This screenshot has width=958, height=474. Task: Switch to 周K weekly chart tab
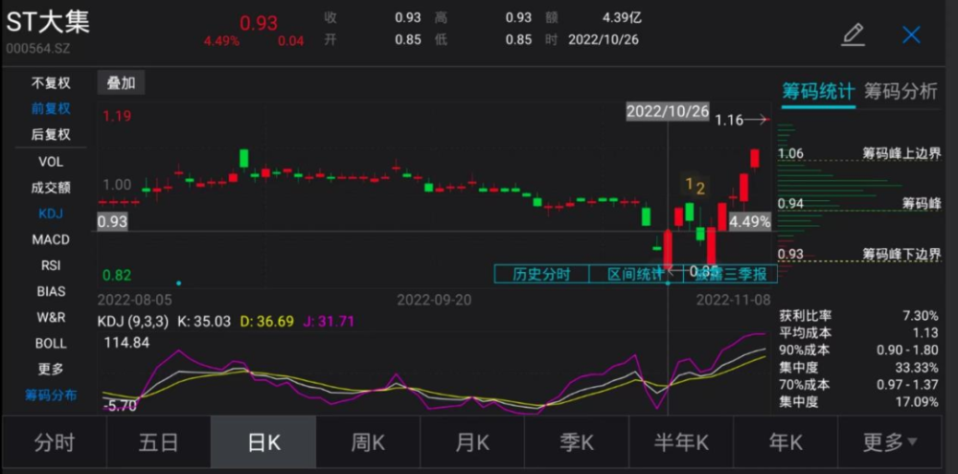tap(367, 442)
